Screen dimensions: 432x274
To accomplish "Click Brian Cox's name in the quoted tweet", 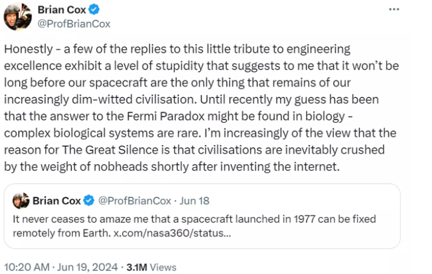I will pos(56,201).
